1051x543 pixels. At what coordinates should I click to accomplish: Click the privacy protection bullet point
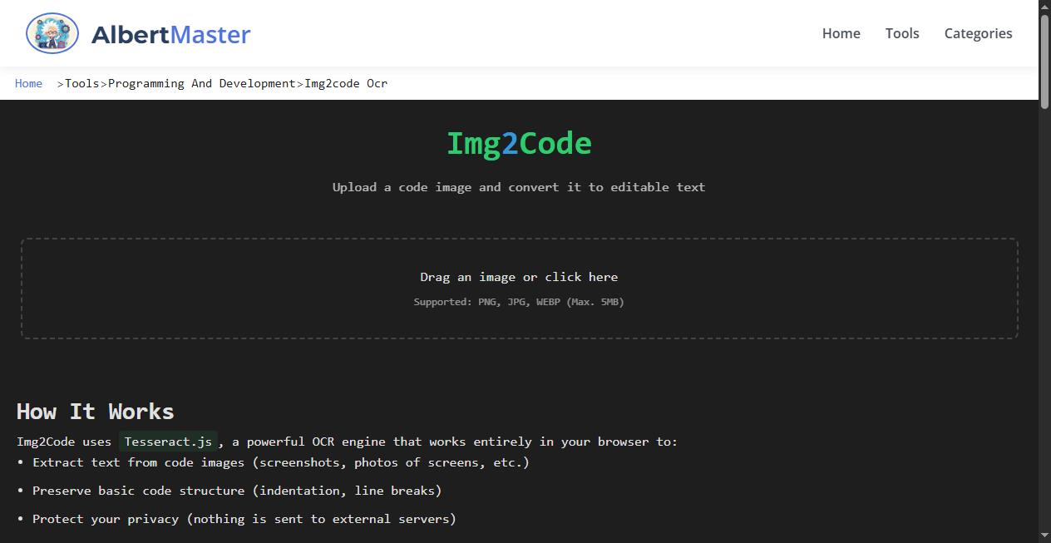(244, 519)
